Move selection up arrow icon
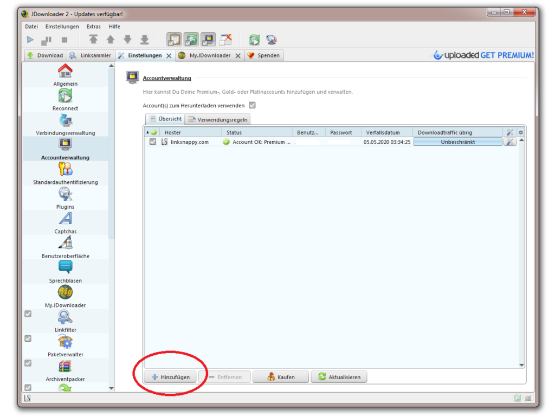Viewport: 555px width, 416px height. click(111, 40)
